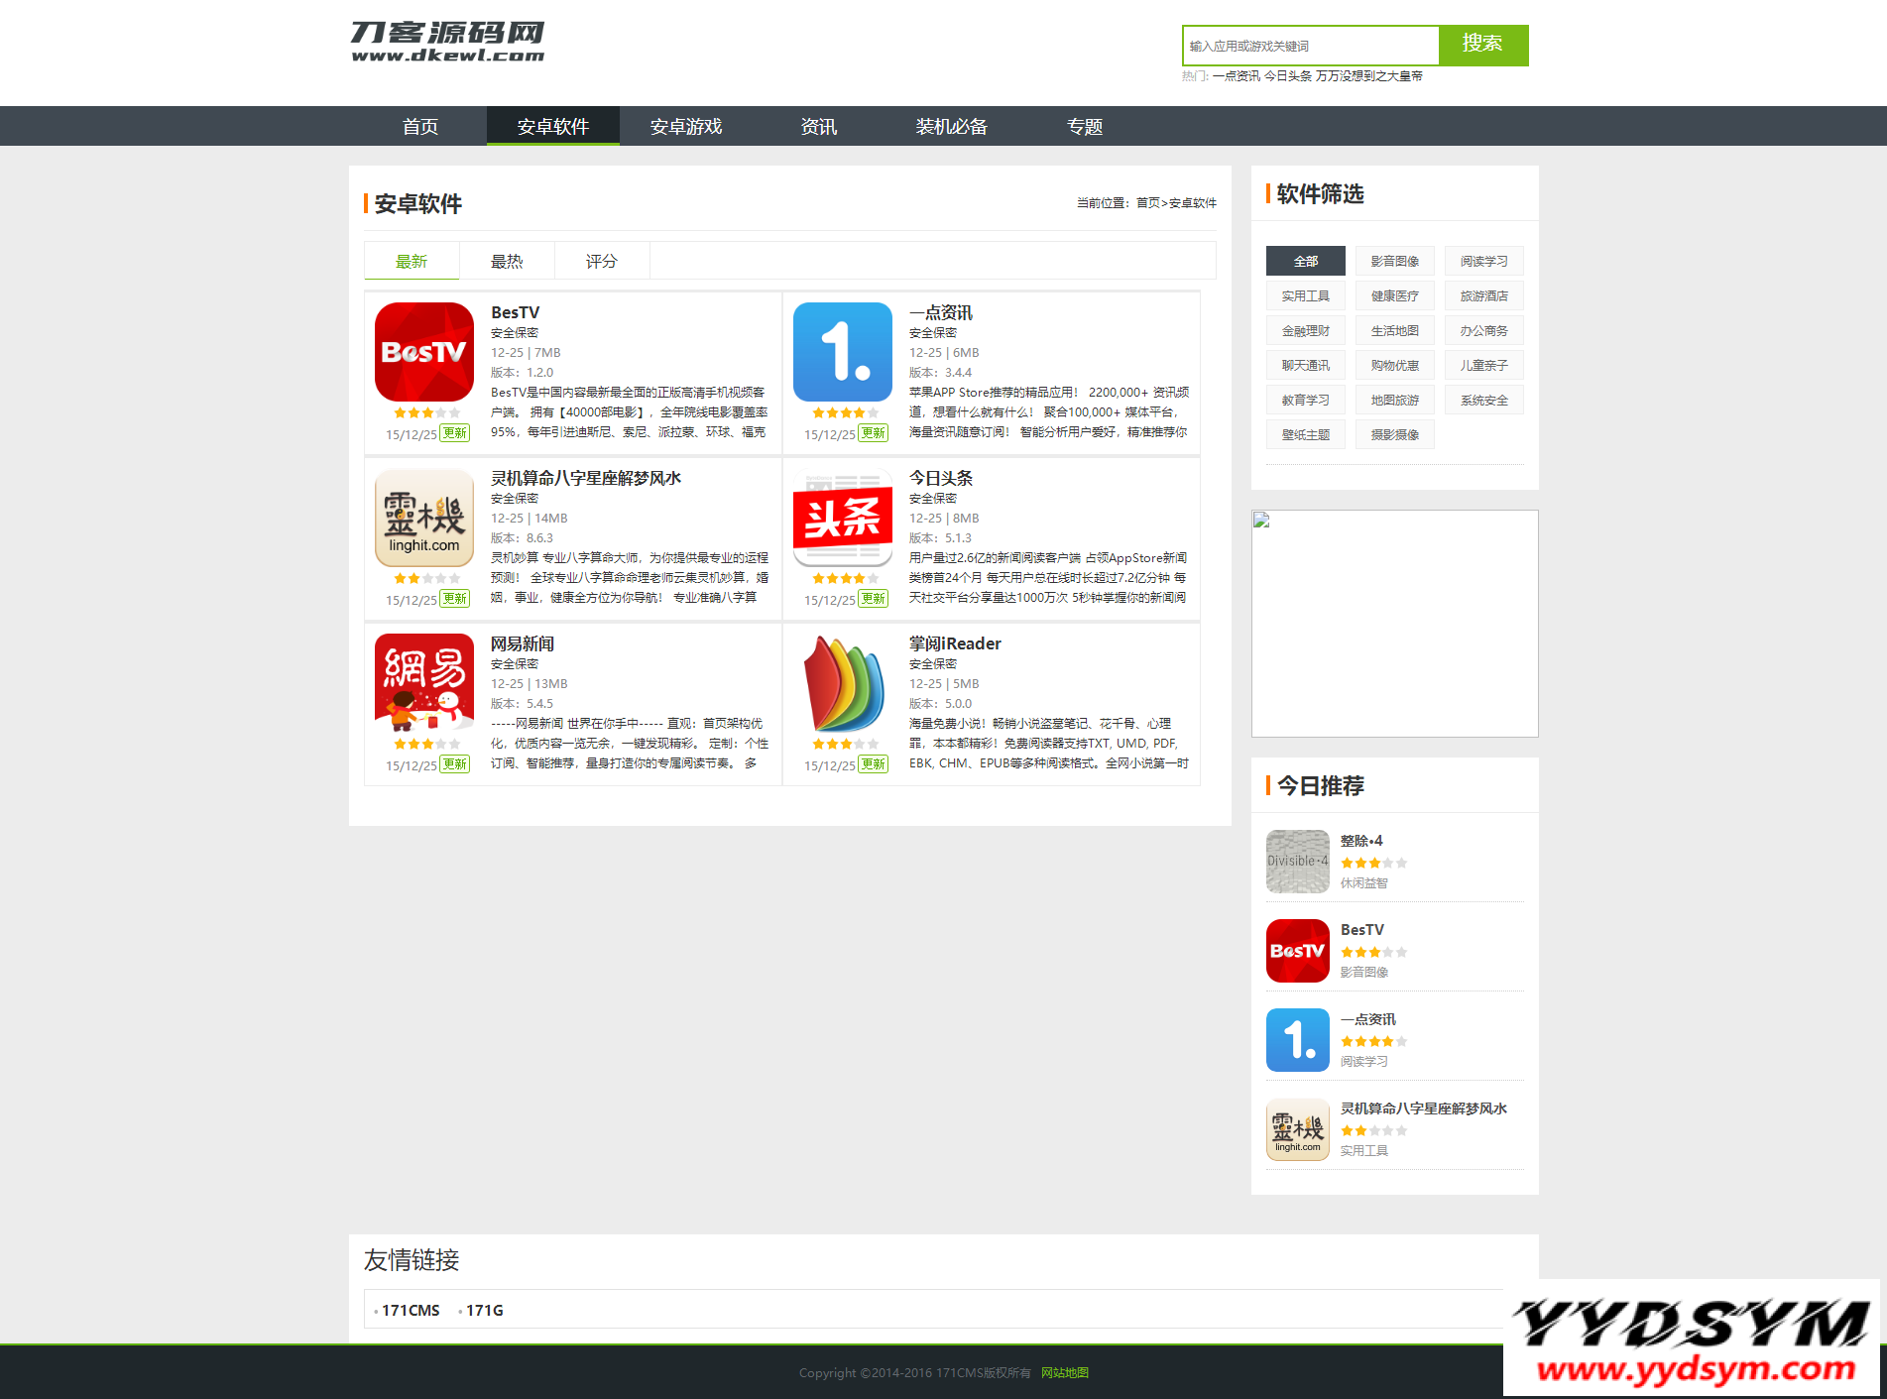This screenshot has width=1887, height=1399.
Task: Click the 今日头条 red app icon
Action: click(x=842, y=518)
